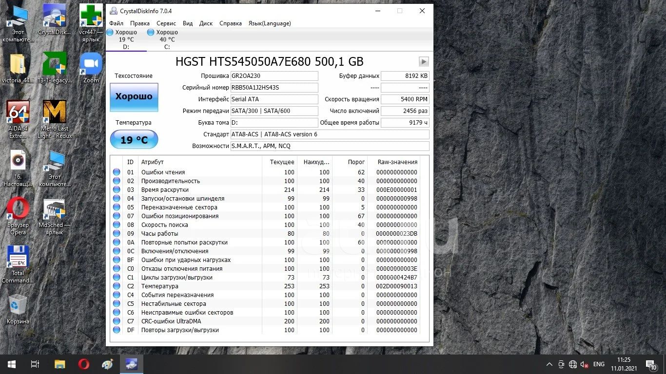Open Этот компьютер desktop icon at top
666x374 pixels.
click(18, 23)
